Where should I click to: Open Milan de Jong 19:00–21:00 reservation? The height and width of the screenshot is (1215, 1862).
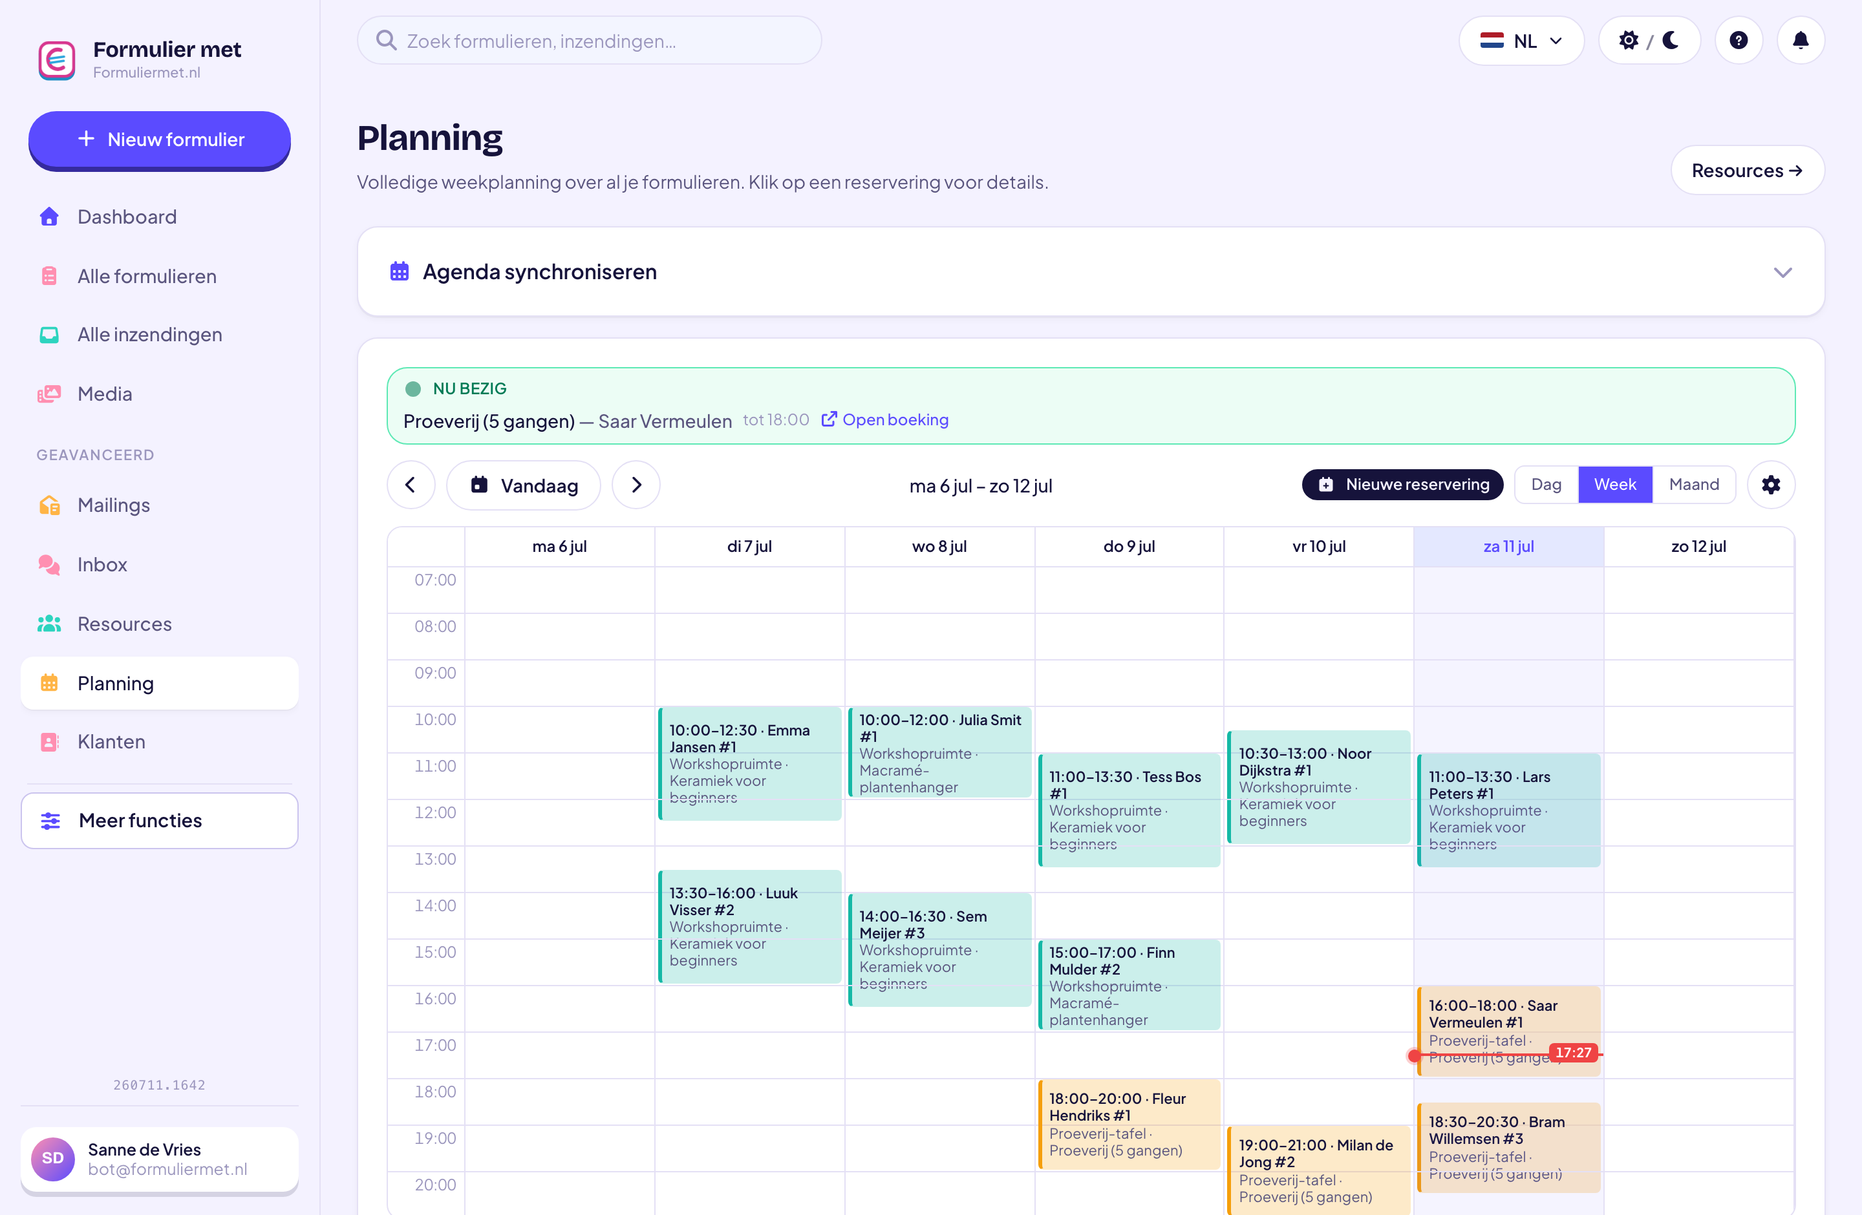coord(1319,1170)
